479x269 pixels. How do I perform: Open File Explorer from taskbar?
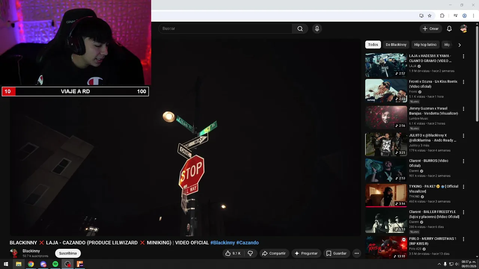(18, 264)
